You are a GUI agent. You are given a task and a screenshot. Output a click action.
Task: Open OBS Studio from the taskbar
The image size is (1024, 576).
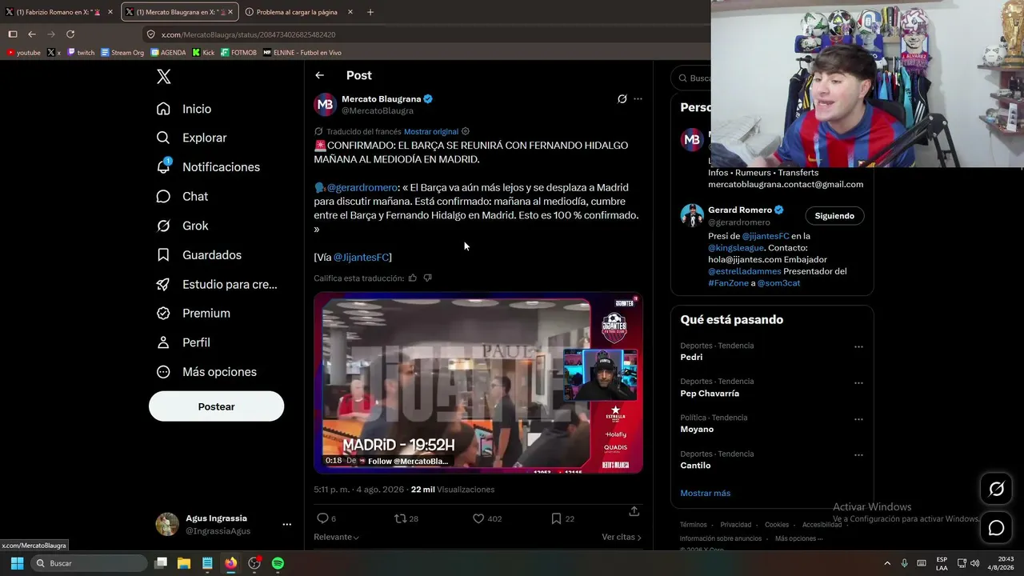click(254, 563)
